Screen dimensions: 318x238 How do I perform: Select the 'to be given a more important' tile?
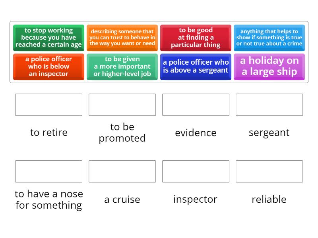pyautogui.click(x=122, y=67)
